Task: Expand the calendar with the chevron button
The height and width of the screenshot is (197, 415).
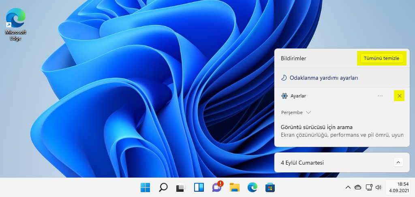Action: point(398,162)
